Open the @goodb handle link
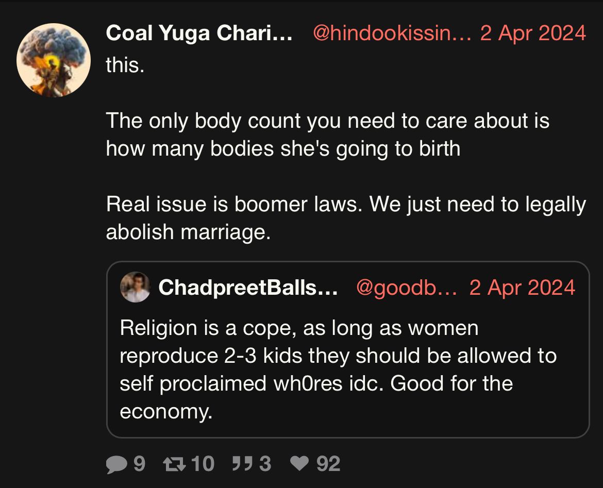 407,288
